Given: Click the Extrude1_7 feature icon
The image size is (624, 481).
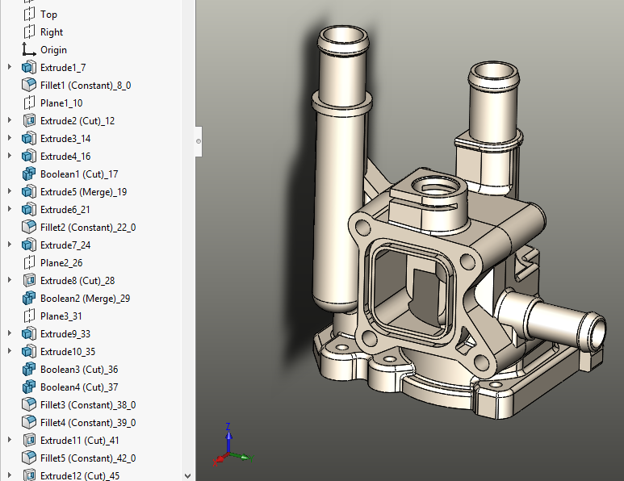Looking at the screenshot, I should tap(29, 67).
